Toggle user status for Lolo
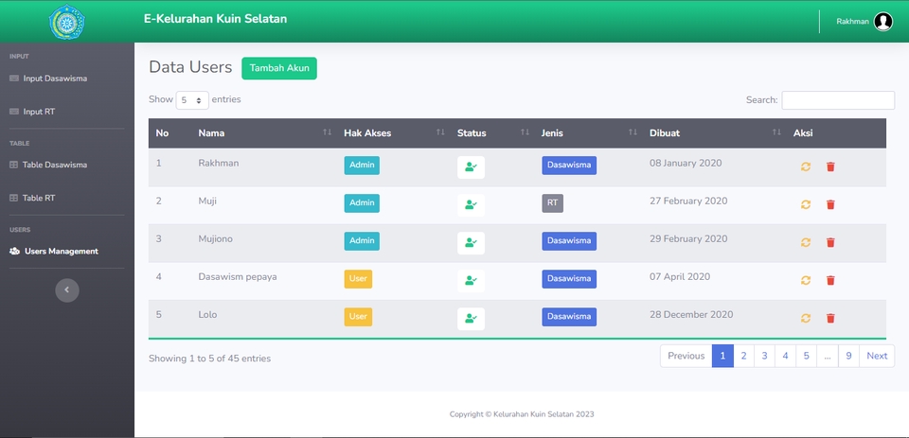This screenshot has width=909, height=438. [x=471, y=319]
